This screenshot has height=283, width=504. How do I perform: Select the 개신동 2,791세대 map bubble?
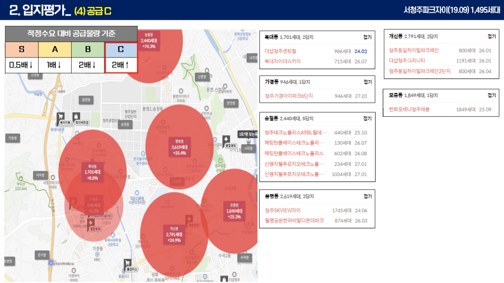point(174,235)
